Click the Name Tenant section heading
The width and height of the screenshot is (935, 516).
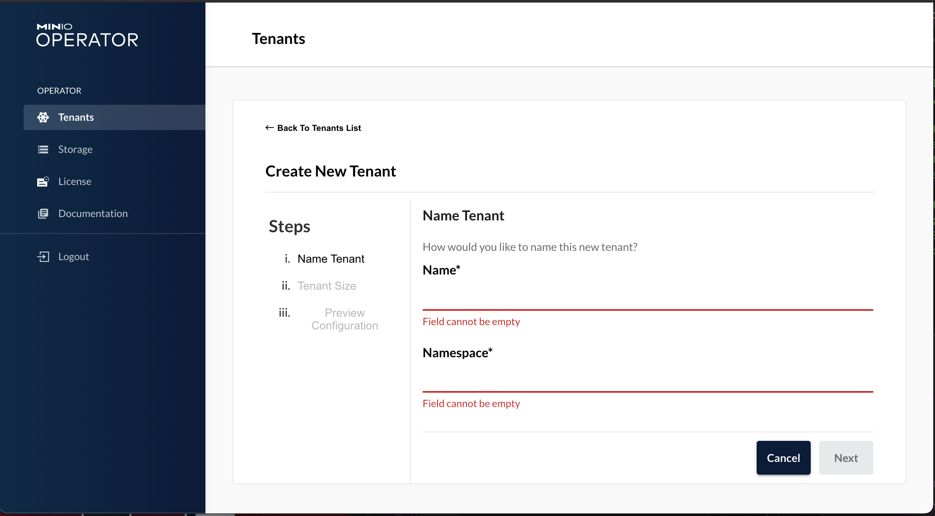coord(463,216)
